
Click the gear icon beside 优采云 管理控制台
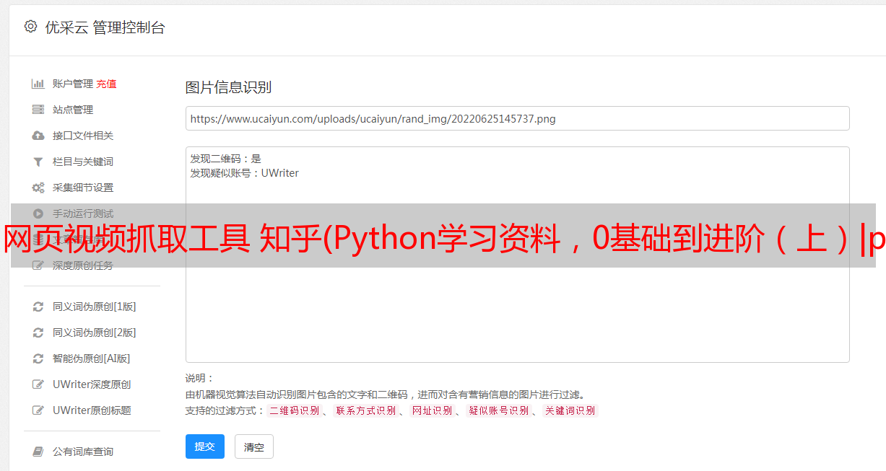[x=30, y=27]
